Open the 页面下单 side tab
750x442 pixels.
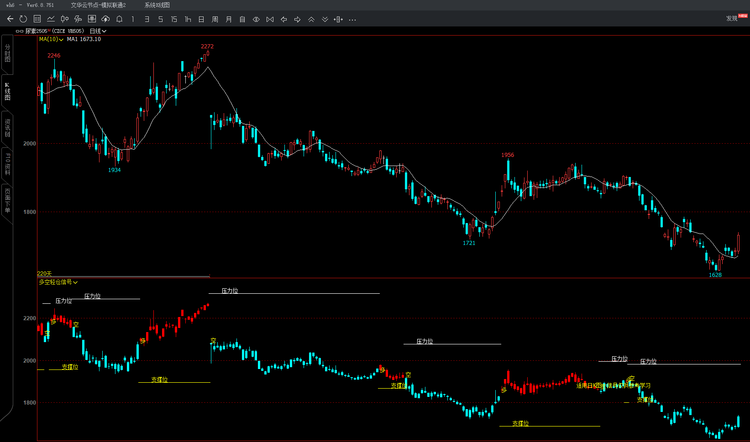click(7, 201)
